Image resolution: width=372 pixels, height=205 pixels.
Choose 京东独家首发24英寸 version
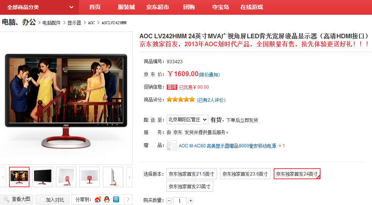(297, 174)
